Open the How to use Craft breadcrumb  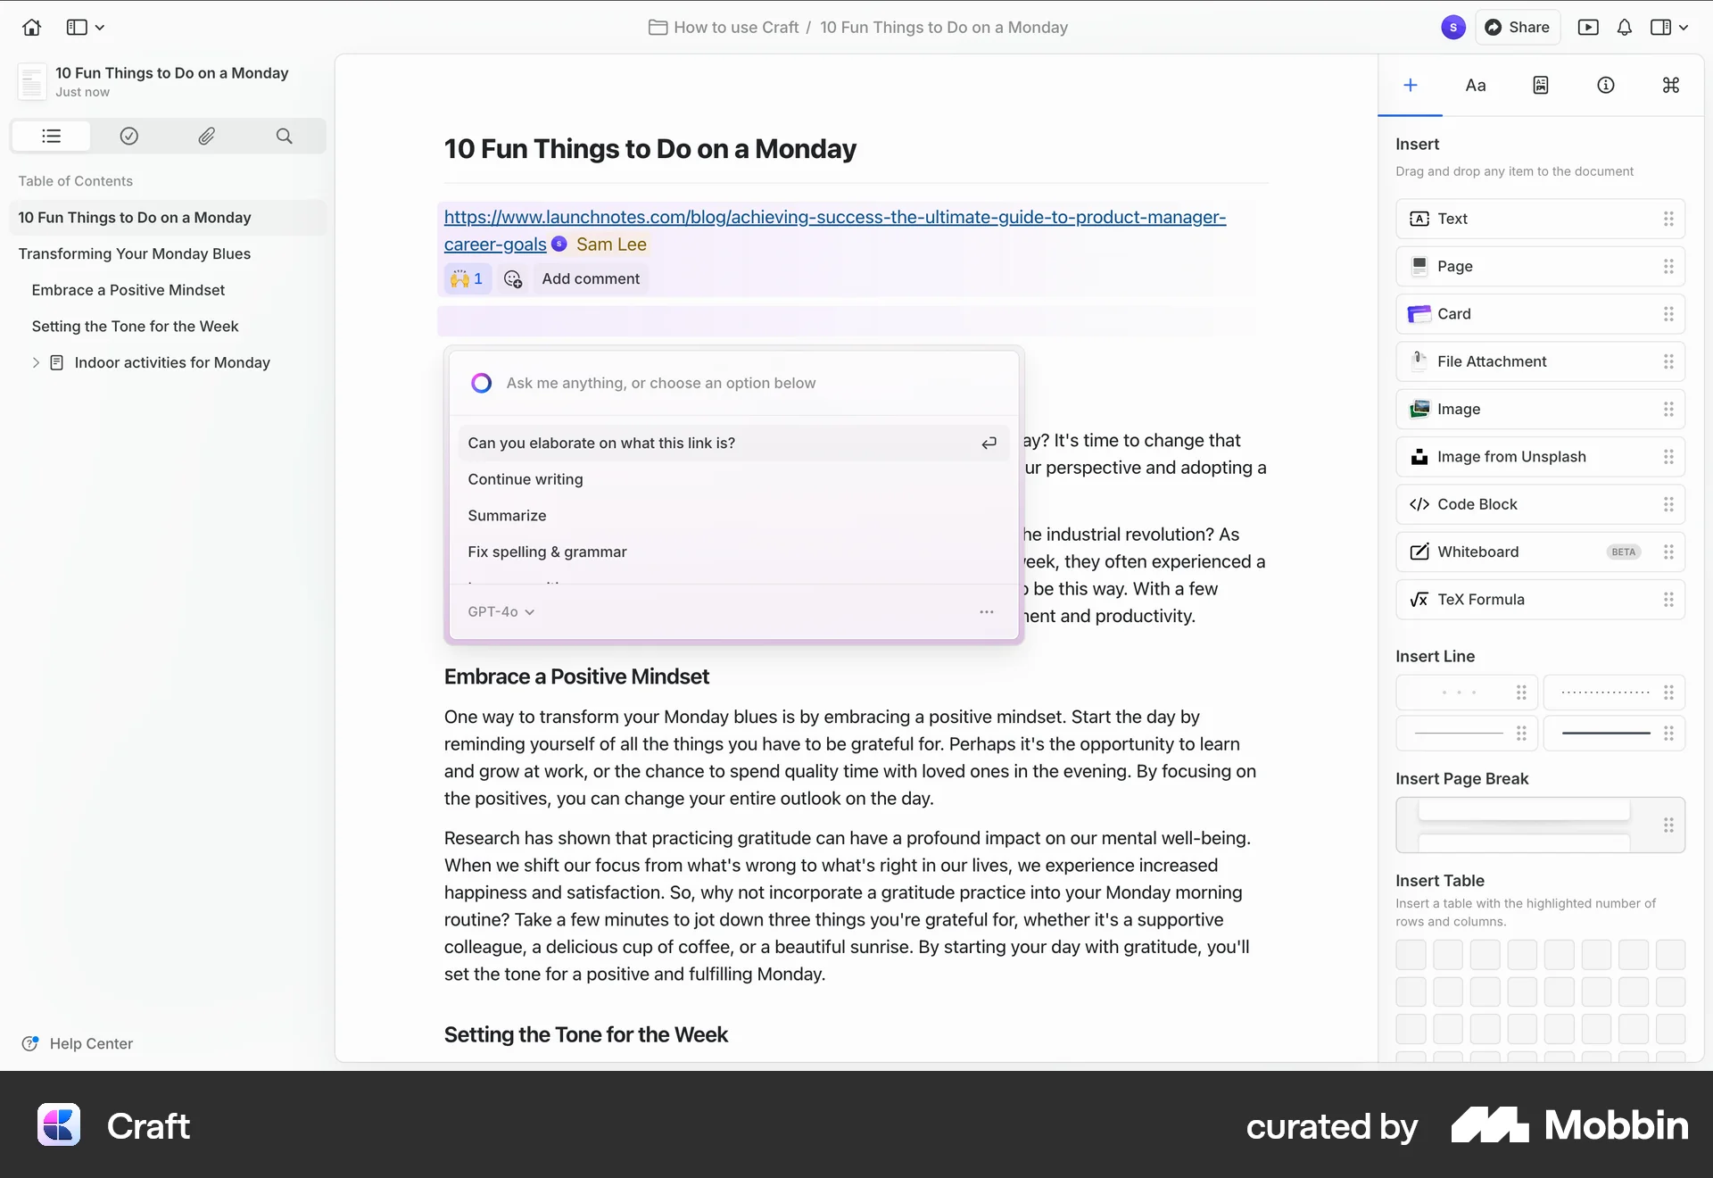coord(735,27)
